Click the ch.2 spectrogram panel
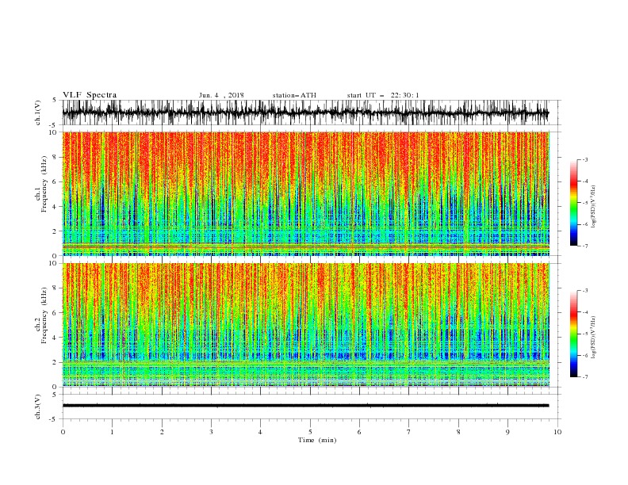The height and width of the screenshot is (485, 628). click(x=305, y=325)
